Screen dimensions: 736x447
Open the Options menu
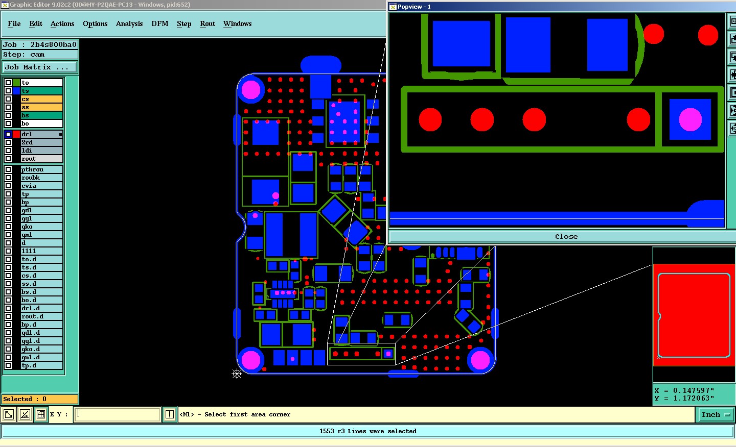click(x=95, y=23)
